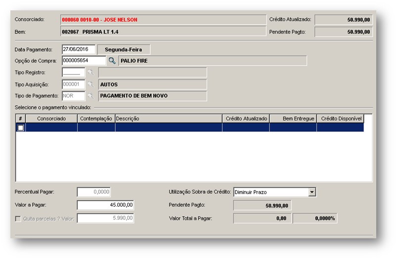Sort by the Consorciado column header

point(51,118)
